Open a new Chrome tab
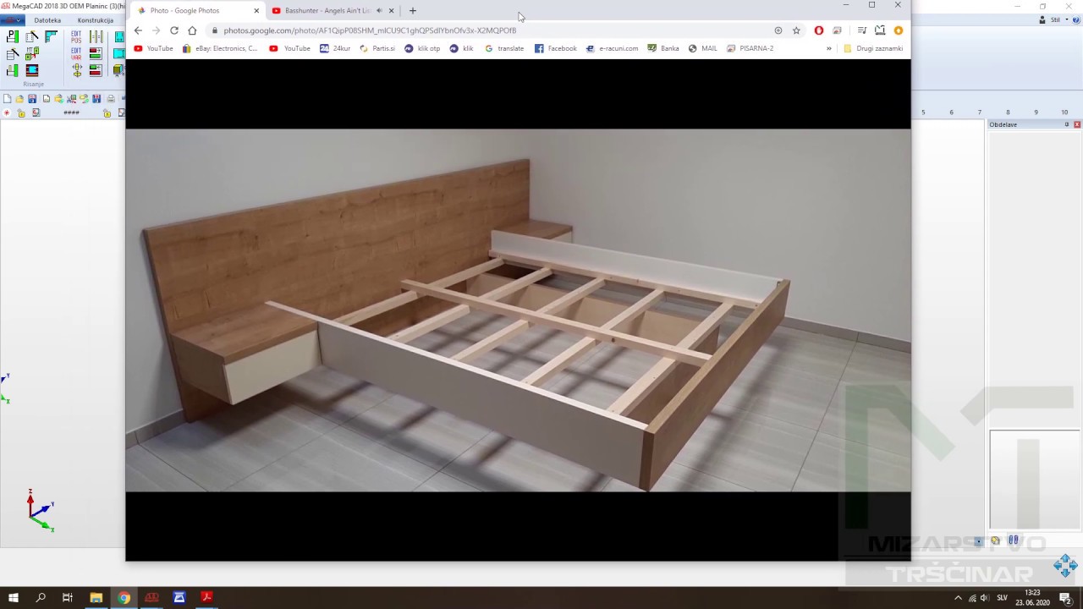 413,11
